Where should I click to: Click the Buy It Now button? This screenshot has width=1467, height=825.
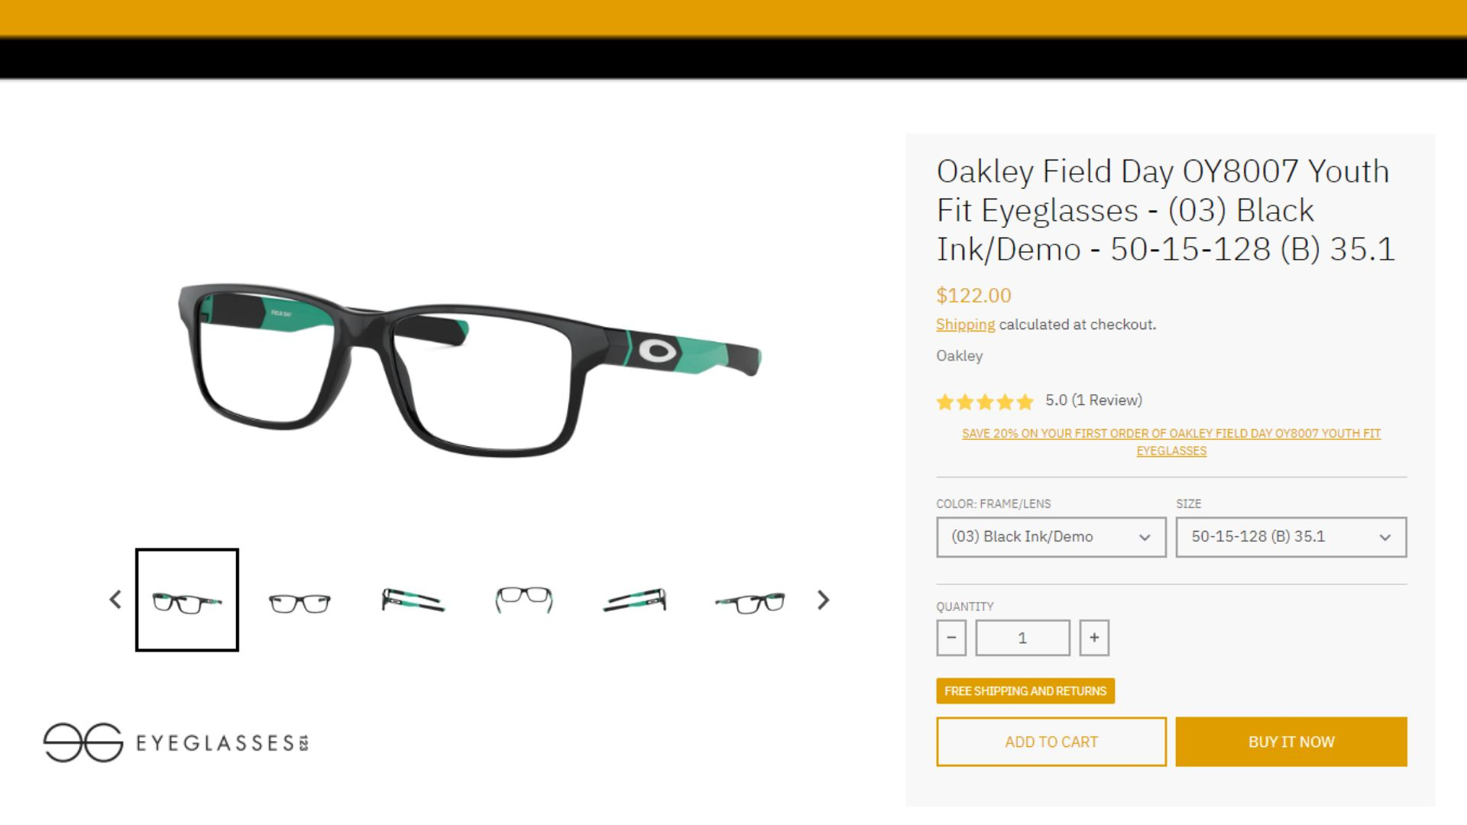click(1291, 742)
